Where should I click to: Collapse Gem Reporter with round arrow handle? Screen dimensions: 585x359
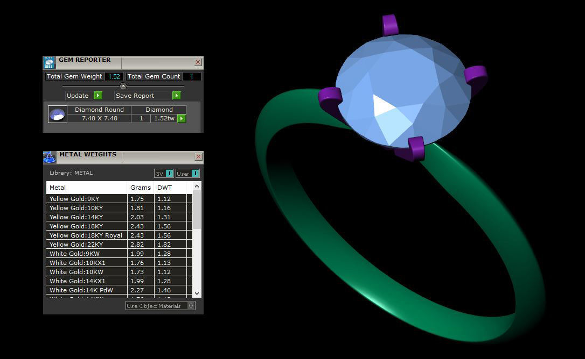click(123, 86)
